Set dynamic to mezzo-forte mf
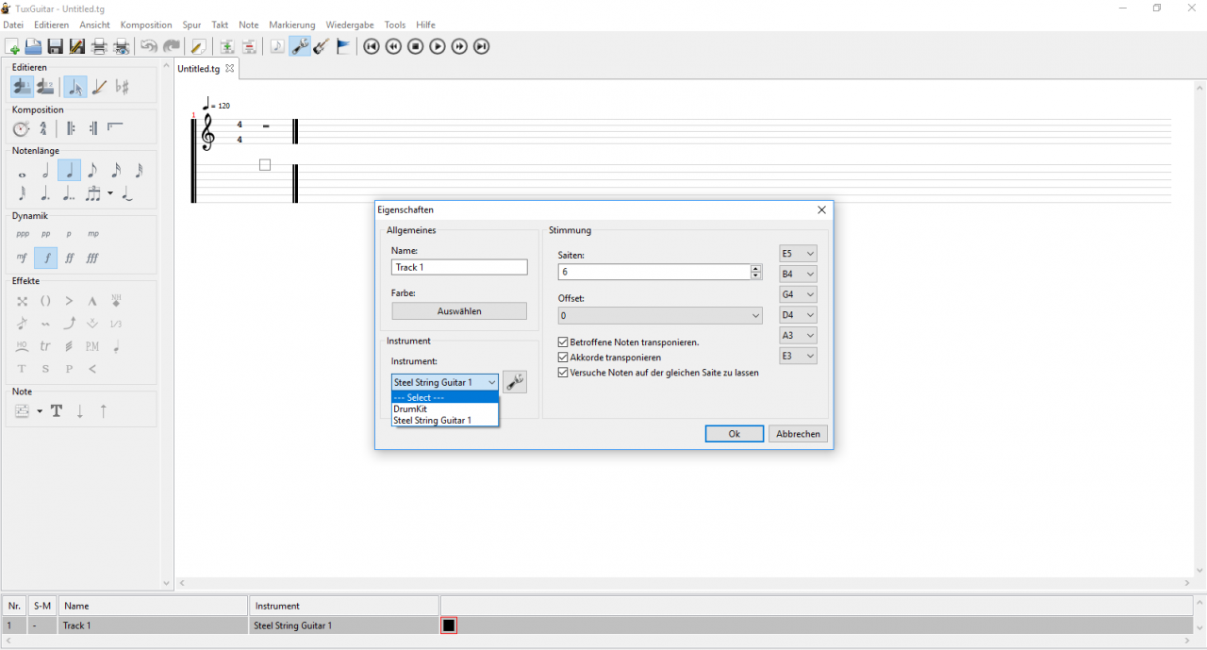 pyautogui.click(x=23, y=258)
